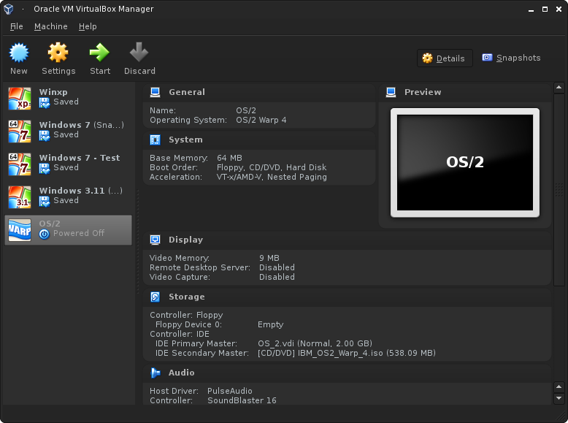568x423 pixels.
Task: Open the General section heading link
Action: tap(187, 92)
